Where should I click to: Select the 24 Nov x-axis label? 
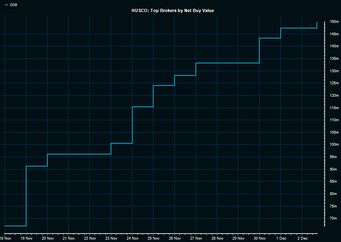pos(132,238)
